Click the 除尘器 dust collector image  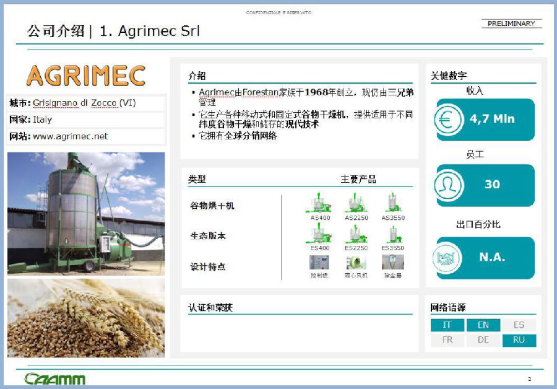(x=392, y=263)
